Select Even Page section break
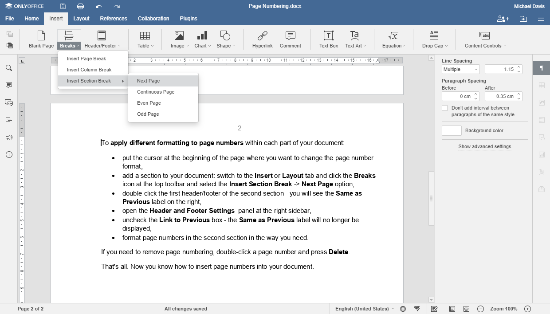550x314 pixels. point(163,103)
